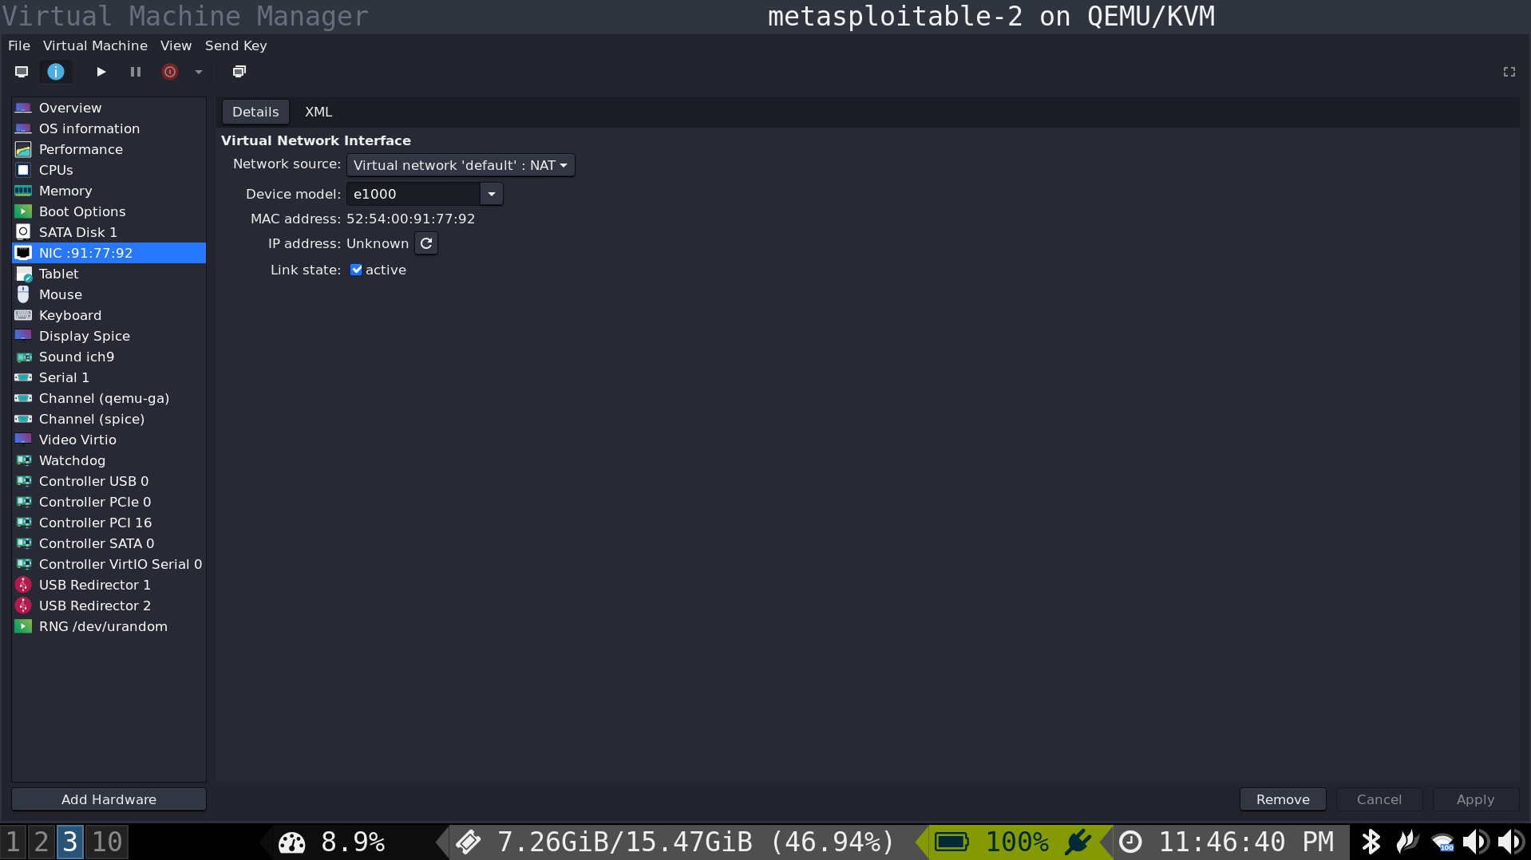Switch to workspace 1
1531x860 pixels.
click(x=13, y=842)
